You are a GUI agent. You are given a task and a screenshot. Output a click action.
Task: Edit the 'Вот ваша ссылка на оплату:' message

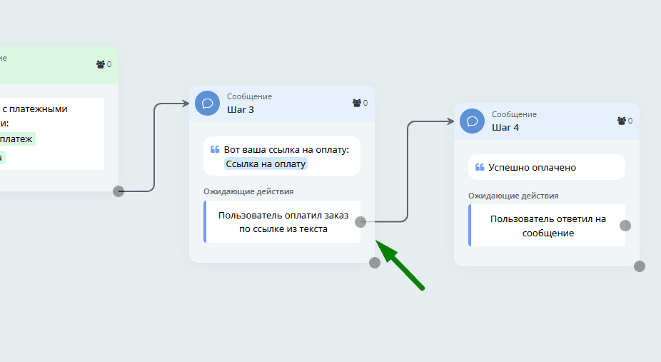click(286, 150)
